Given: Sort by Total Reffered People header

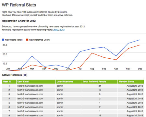Looking at the screenshot, I should click(100, 82).
